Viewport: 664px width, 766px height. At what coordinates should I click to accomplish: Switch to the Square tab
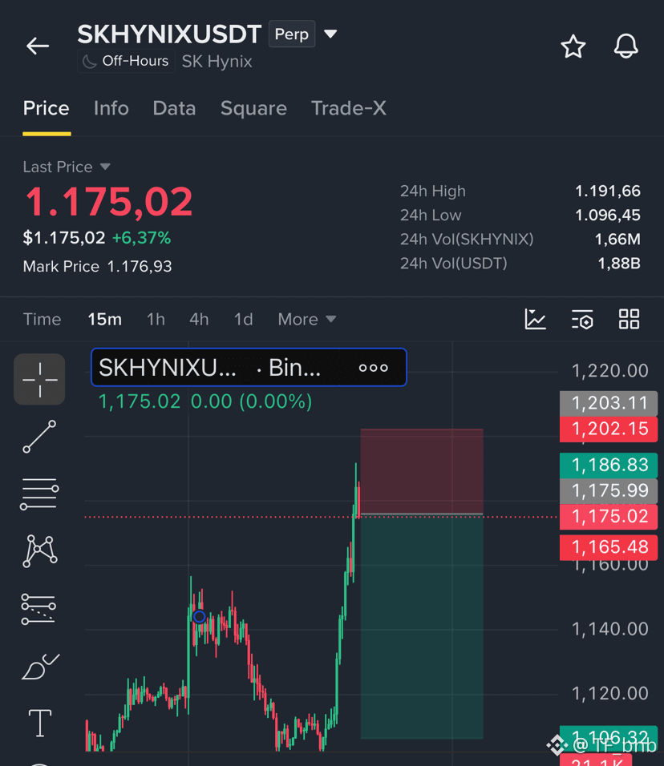tap(253, 108)
